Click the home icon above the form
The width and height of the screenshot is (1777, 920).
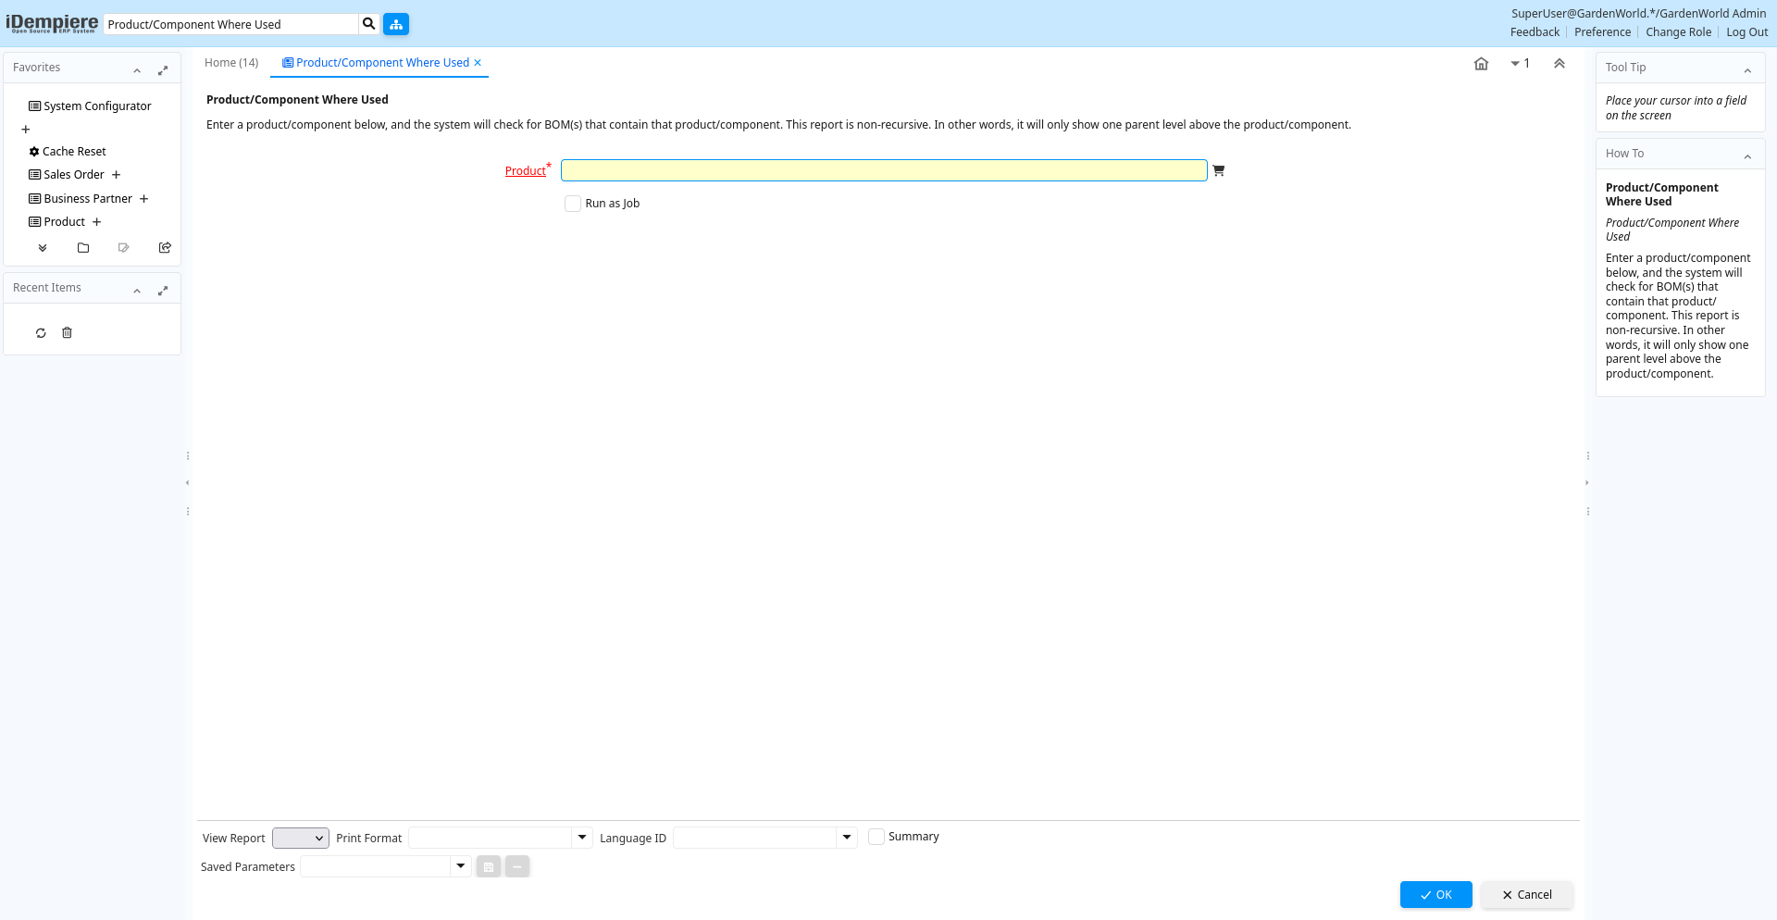pyautogui.click(x=1481, y=64)
